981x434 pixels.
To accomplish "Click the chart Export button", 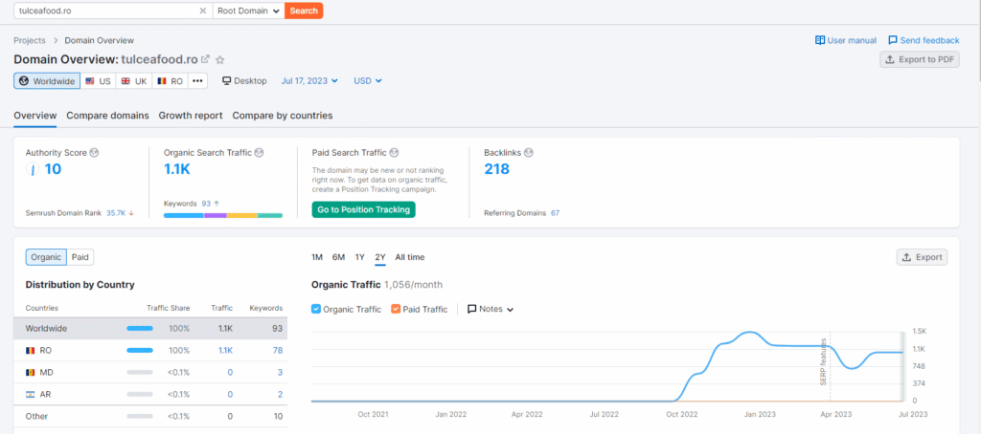I will [922, 257].
